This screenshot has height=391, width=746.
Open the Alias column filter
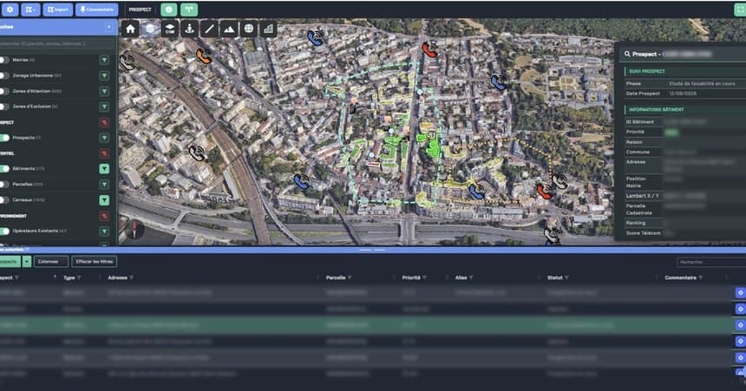(471, 277)
